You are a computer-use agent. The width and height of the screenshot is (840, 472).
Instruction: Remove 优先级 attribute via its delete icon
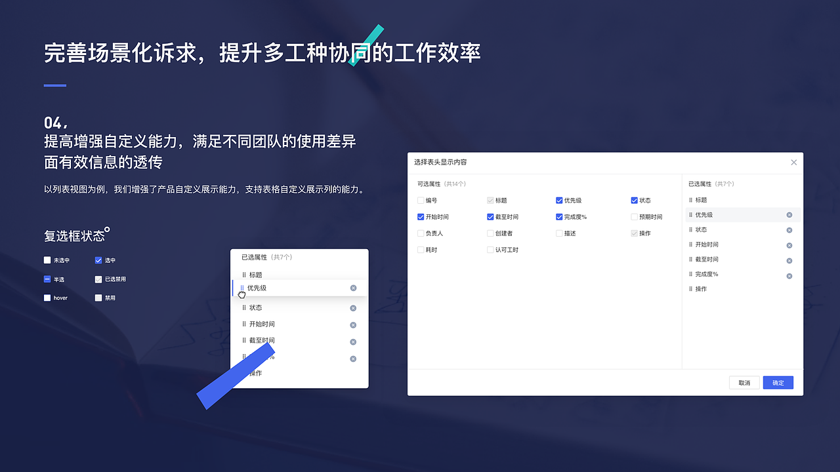pos(789,214)
